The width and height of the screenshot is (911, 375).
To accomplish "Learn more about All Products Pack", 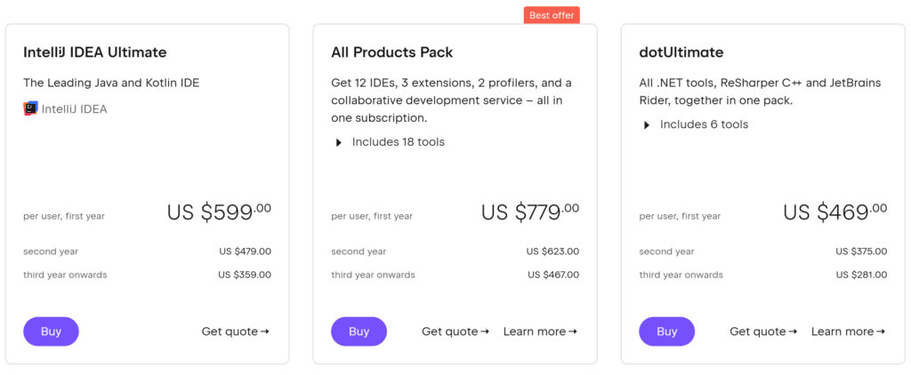I will pyautogui.click(x=539, y=331).
